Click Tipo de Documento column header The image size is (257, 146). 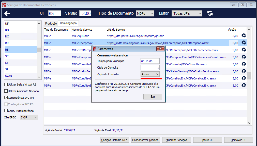56,30
